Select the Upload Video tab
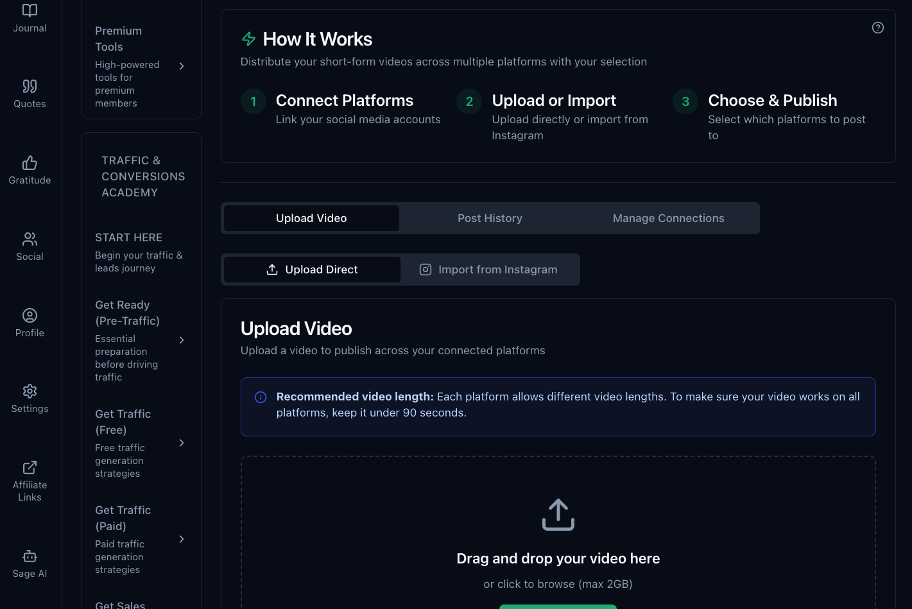912x609 pixels. (x=311, y=218)
